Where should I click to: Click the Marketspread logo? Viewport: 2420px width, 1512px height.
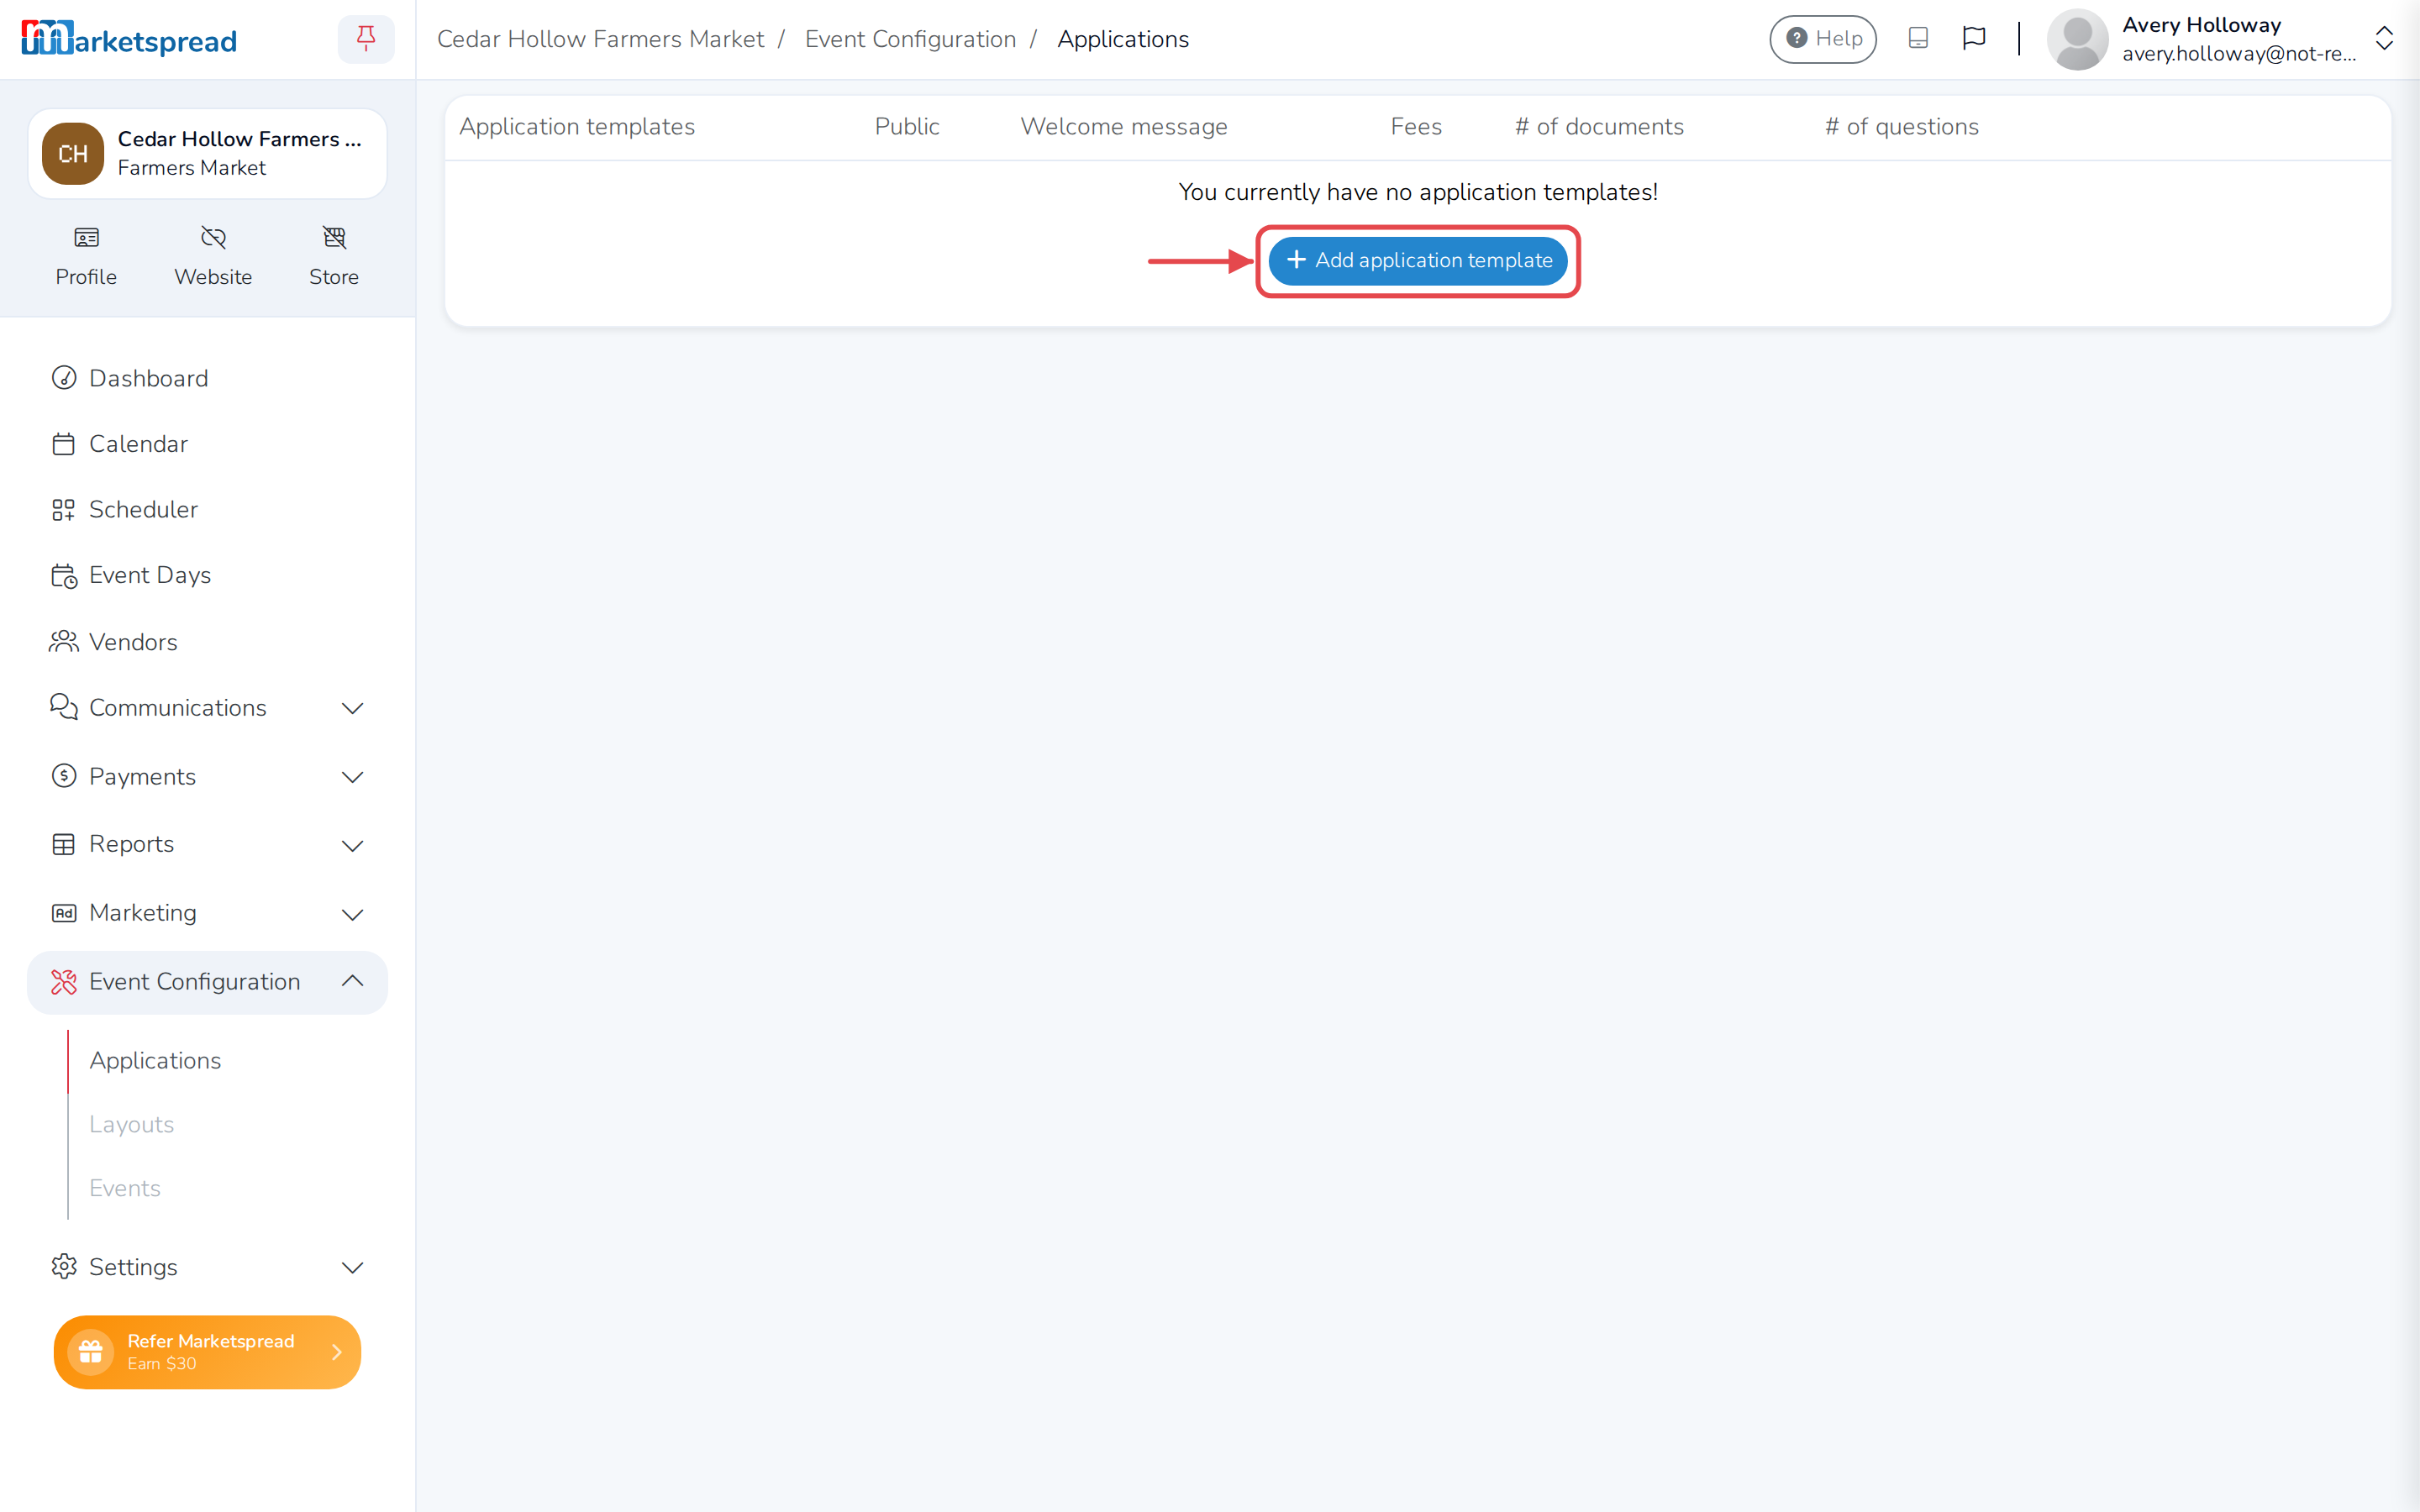click(x=129, y=39)
